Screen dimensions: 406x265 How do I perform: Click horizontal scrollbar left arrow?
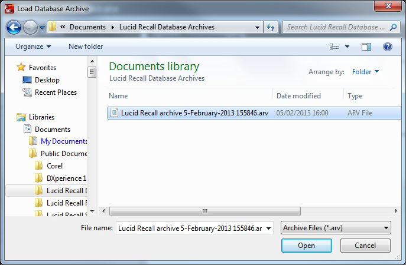tap(103, 211)
